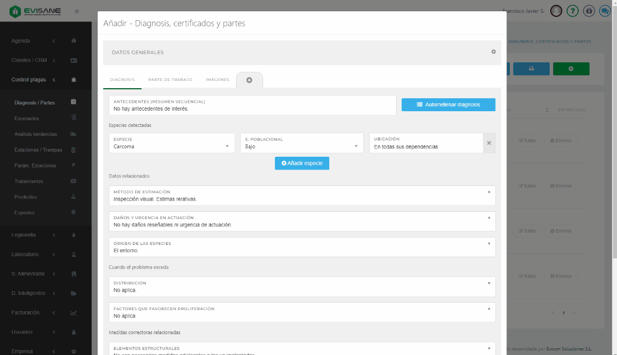Viewport: 617px width, 355px height.
Task: Click the plus tab to add section
Action: [x=249, y=80]
